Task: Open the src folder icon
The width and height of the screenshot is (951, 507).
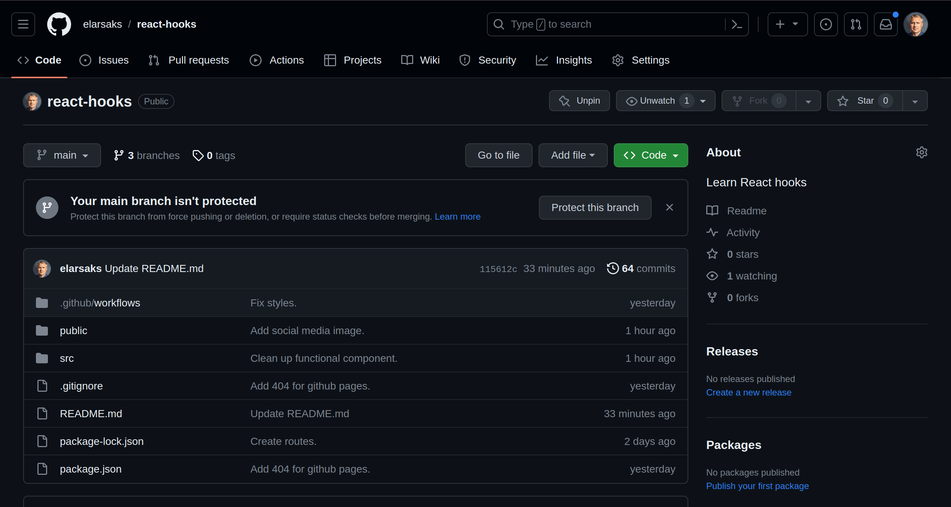Action: [42, 358]
